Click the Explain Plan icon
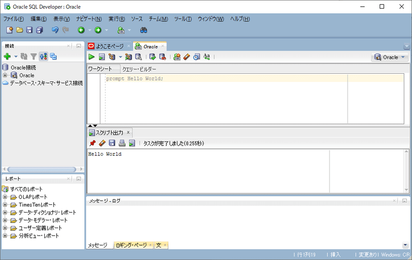 click(112, 57)
